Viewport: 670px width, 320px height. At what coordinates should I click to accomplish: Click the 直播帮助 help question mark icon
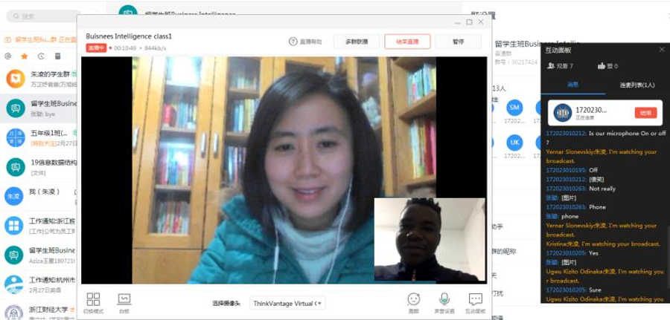293,42
